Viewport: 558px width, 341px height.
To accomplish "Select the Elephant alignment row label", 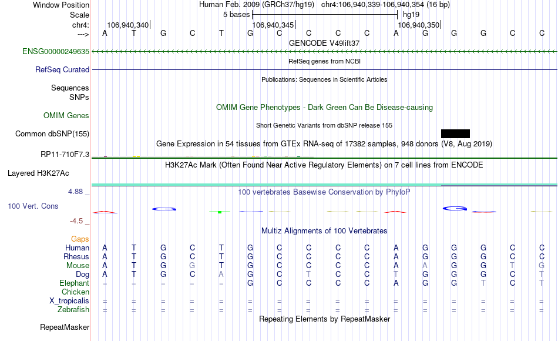I will pyautogui.click(x=74, y=283).
